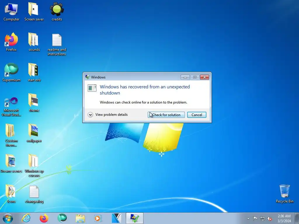Image resolution: width=299 pixels, height=224 pixels.
Task: Open the network tray icon
Action: pos(263,218)
